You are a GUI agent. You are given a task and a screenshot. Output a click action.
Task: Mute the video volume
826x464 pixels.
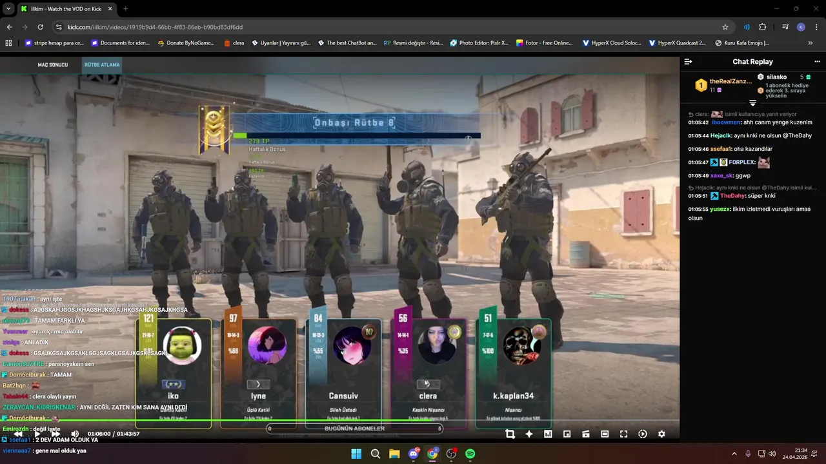75,434
